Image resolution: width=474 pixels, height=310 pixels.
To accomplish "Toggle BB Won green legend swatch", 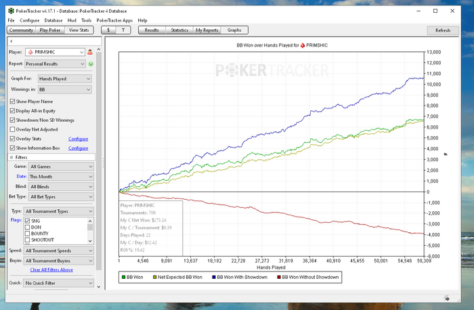I will tap(124, 277).
